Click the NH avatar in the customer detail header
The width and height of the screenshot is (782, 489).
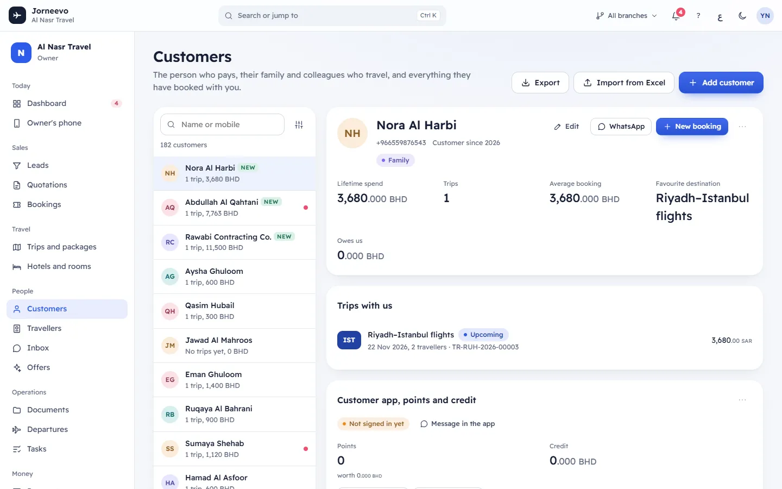pos(352,133)
